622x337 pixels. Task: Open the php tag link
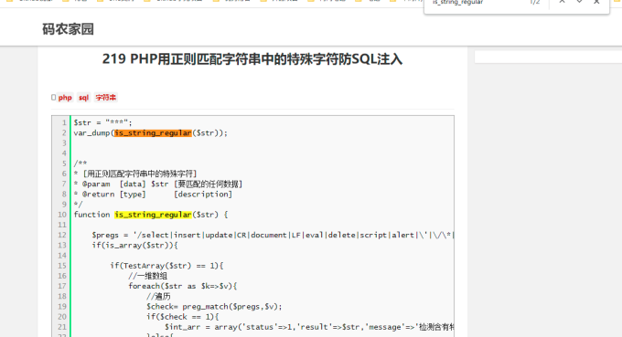pos(65,98)
